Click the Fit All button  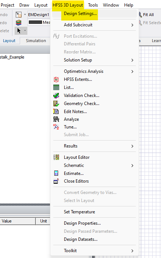(146, 15)
